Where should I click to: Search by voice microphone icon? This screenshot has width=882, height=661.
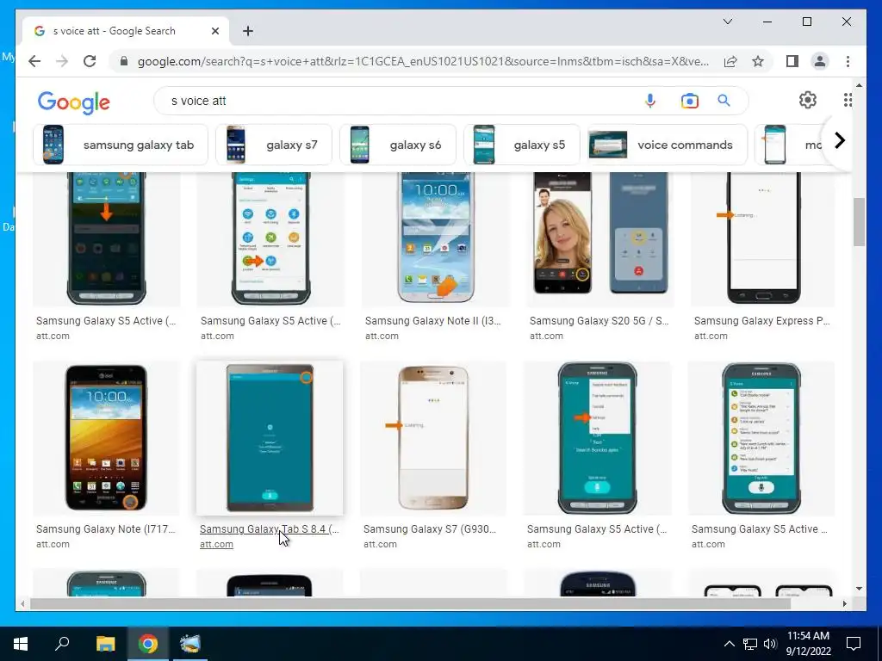tap(650, 101)
